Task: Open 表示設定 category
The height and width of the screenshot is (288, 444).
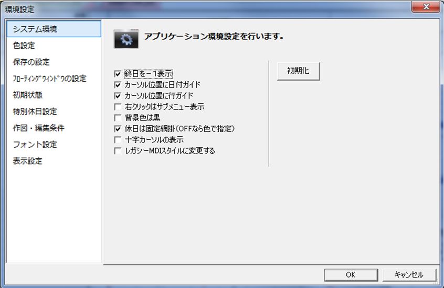Action: click(54, 161)
